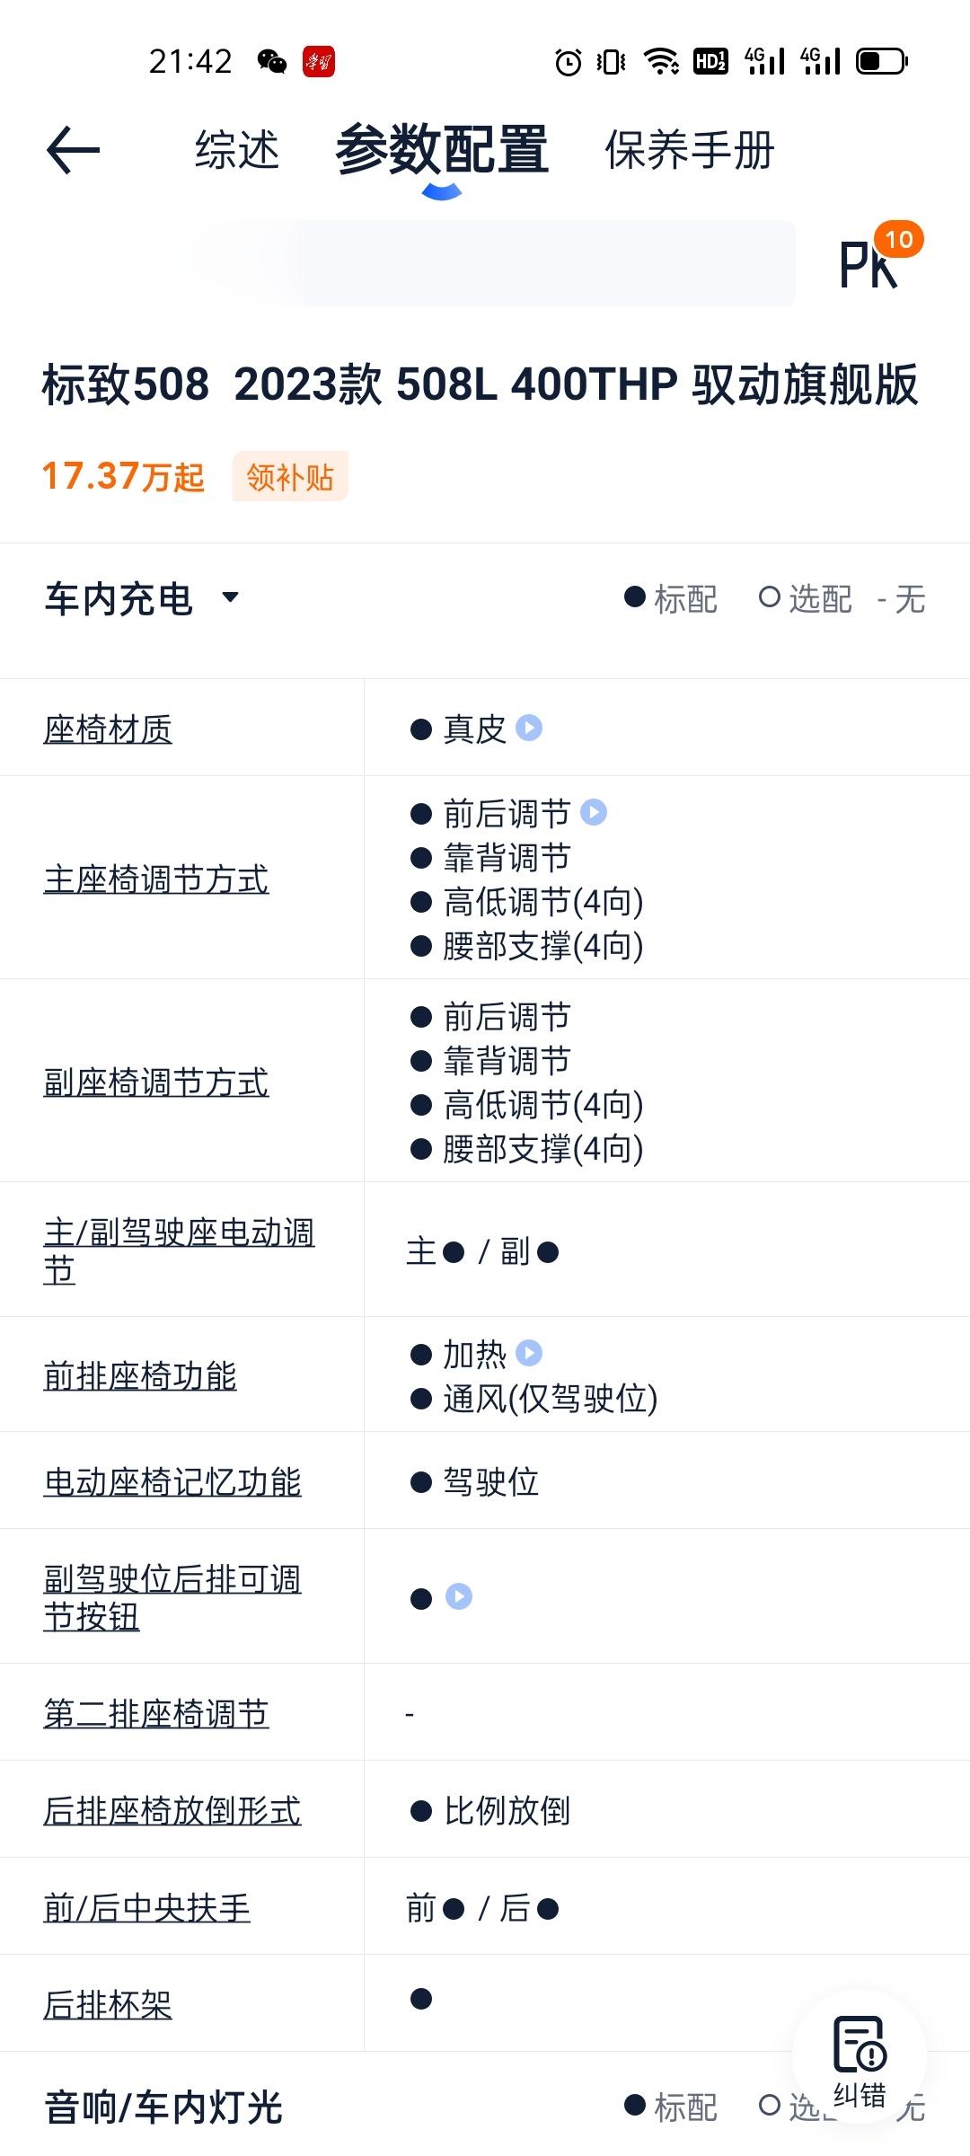Play video icon beside 前后调节 in 主座椅

(x=594, y=812)
